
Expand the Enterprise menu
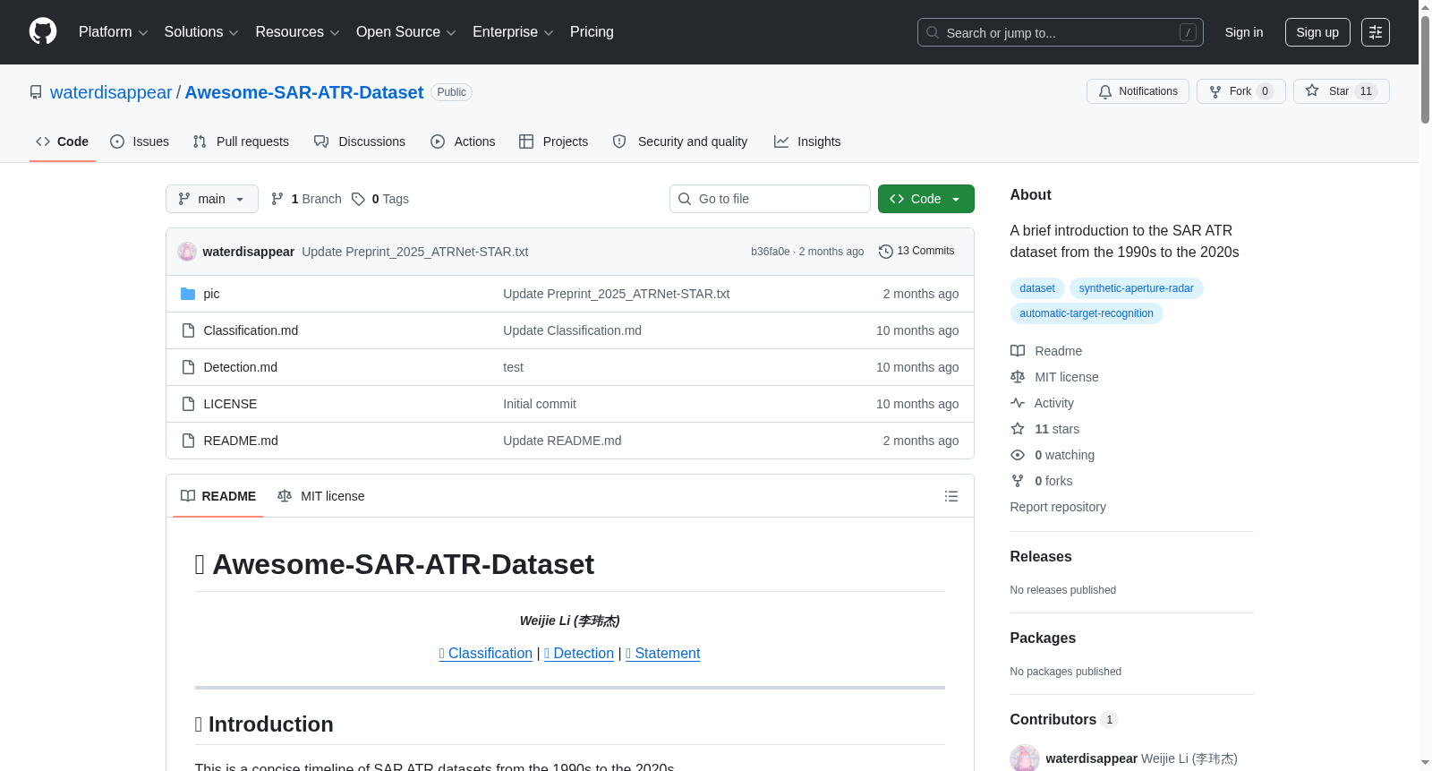pos(513,32)
